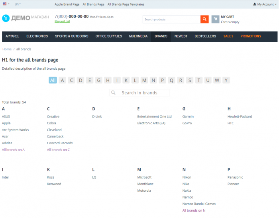This screenshot has height=218, width=279.
Task: Filter brands by letter D
Action: [81, 80]
